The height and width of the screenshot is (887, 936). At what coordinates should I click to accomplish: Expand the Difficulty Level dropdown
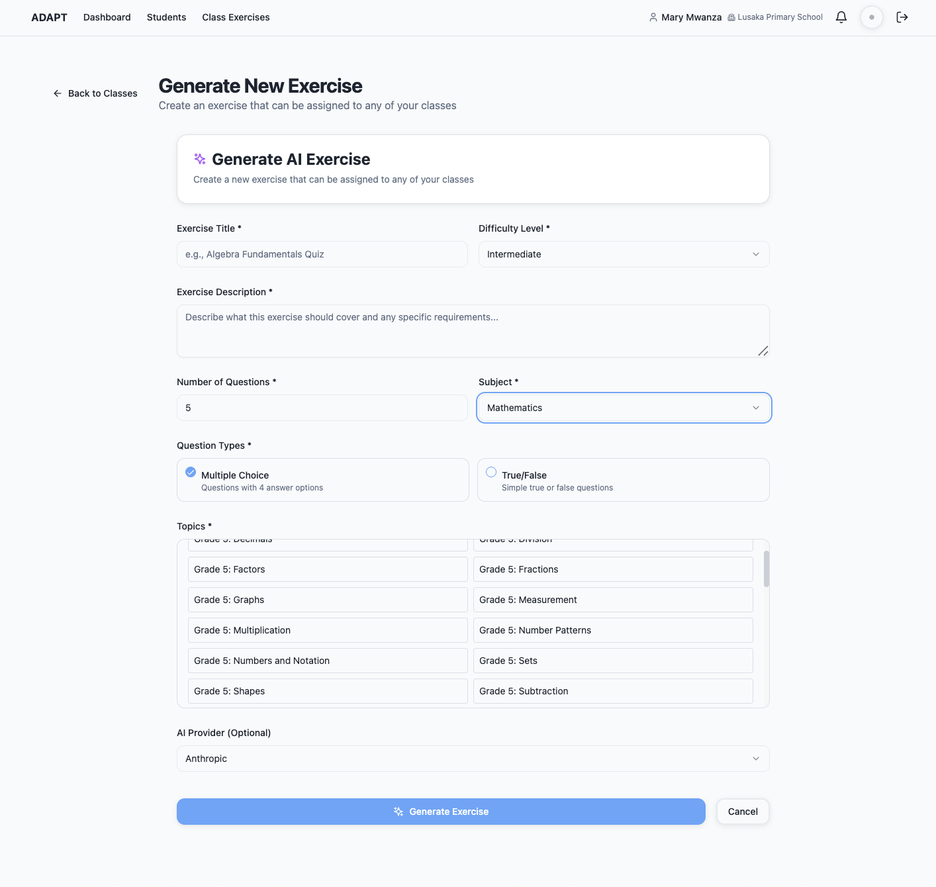coord(624,254)
